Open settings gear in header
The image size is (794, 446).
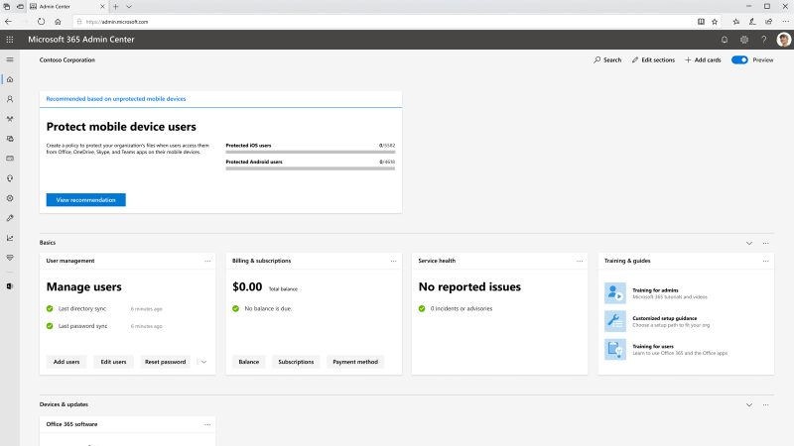[743, 40]
